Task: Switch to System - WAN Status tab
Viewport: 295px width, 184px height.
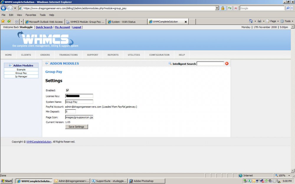Action: (126, 21)
